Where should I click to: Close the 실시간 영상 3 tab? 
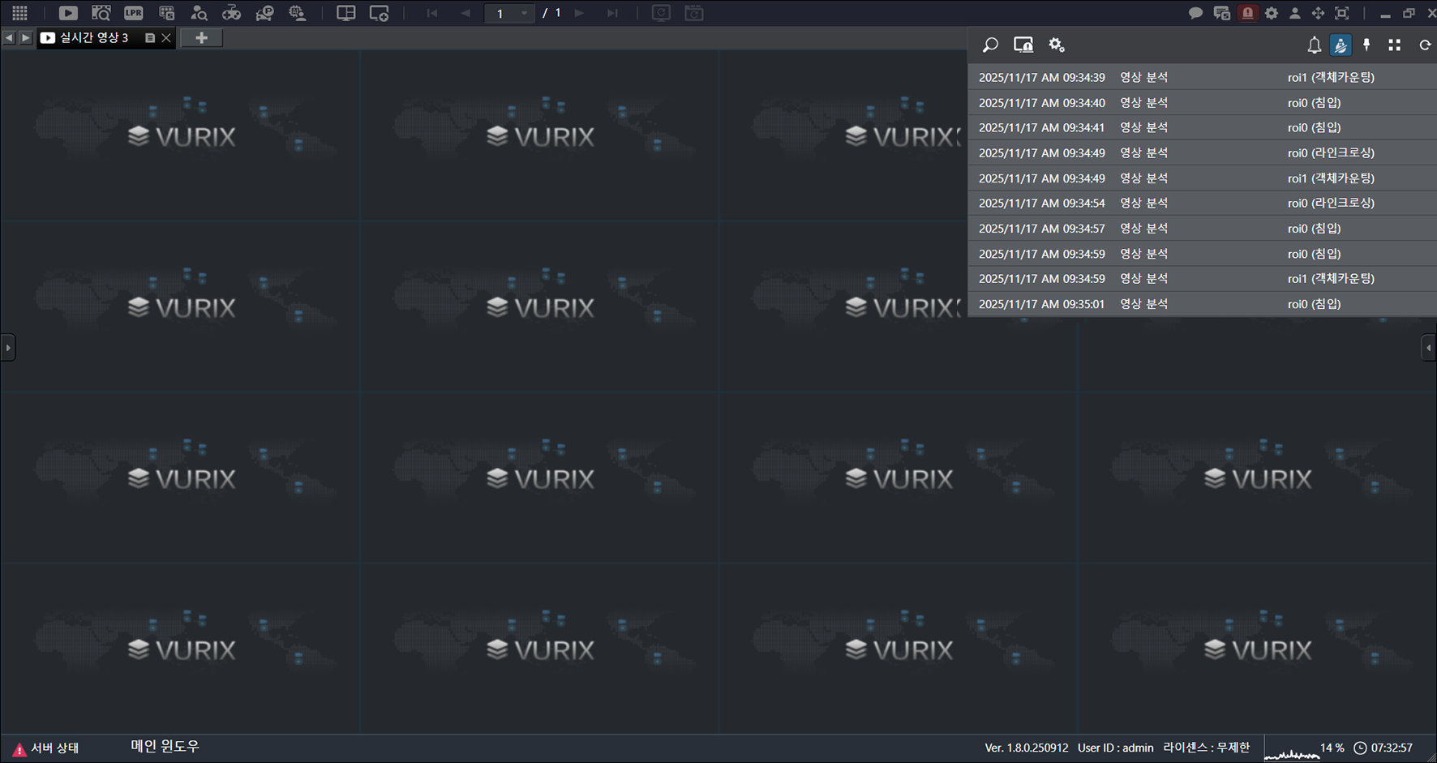pyautogui.click(x=166, y=37)
